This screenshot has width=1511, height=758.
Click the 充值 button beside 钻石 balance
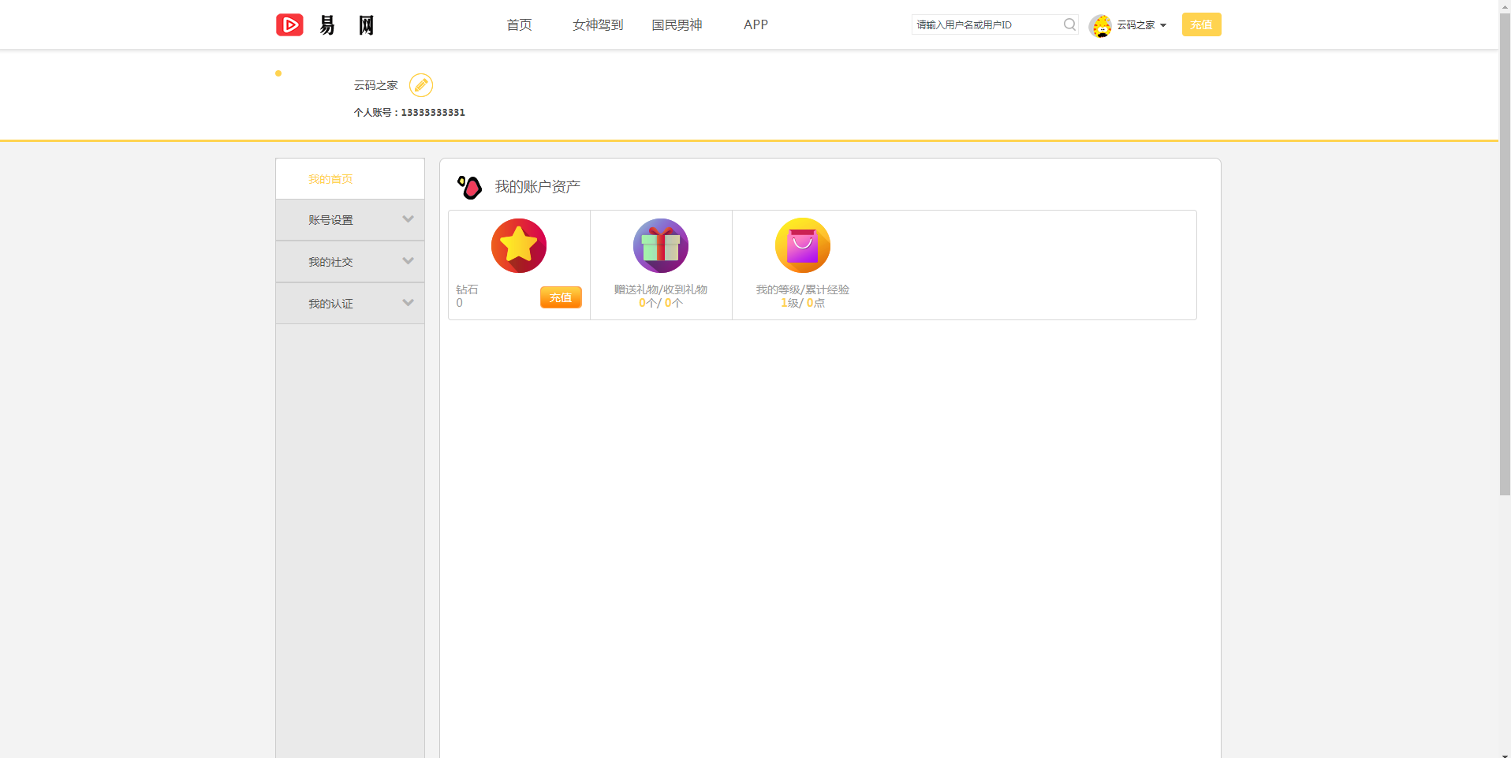[x=561, y=297]
